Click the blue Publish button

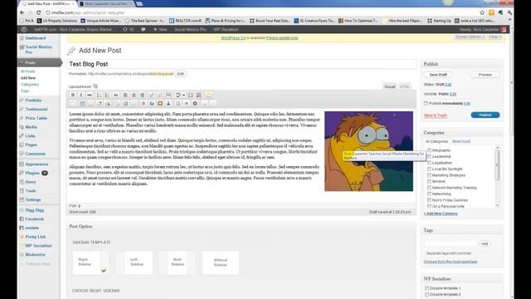pyautogui.click(x=485, y=115)
